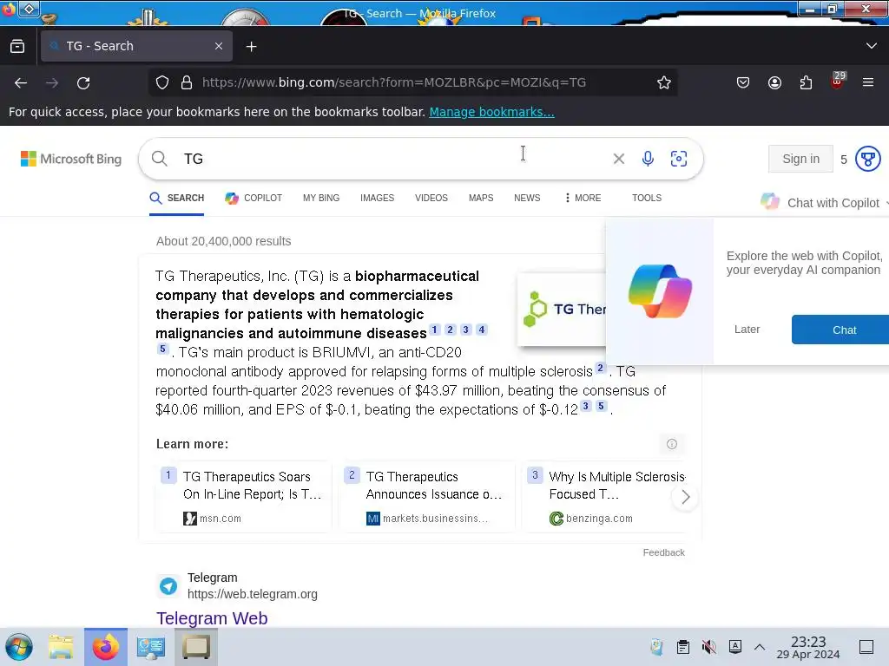Open the file manager taskbar icon
The width and height of the screenshot is (889, 666).
coord(62,647)
